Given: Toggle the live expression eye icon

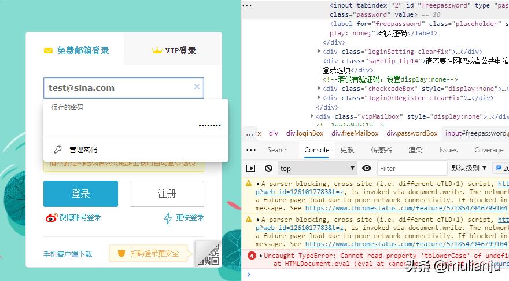Looking at the screenshot, I should (367, 168).
